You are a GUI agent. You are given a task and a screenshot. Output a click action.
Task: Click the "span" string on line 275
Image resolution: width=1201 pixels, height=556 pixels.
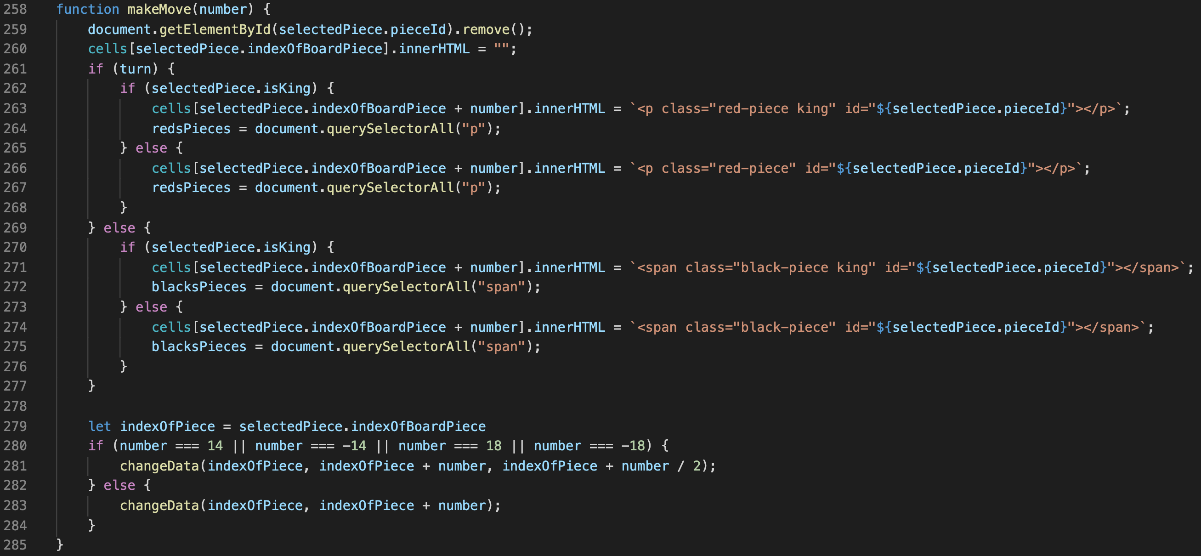[502, 346]
